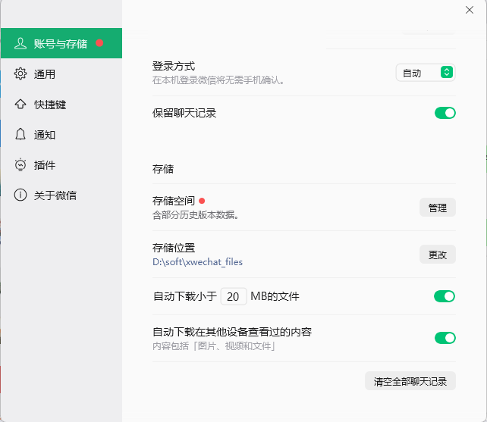Click the 在本机登录微信将无需手机确认 description
The width and height of the screenshot is (487, 422).
218,80
